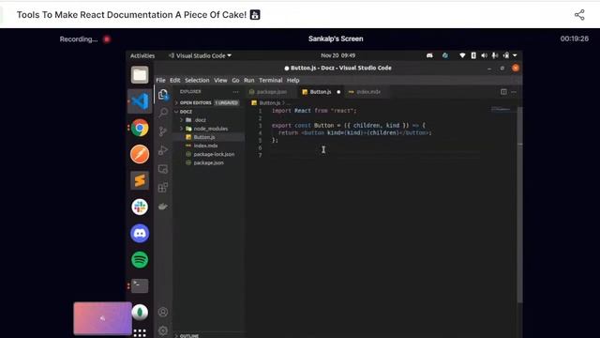Click the unsaved dot on Button.js tab
The image size is (600, 338).
(338, 92)
